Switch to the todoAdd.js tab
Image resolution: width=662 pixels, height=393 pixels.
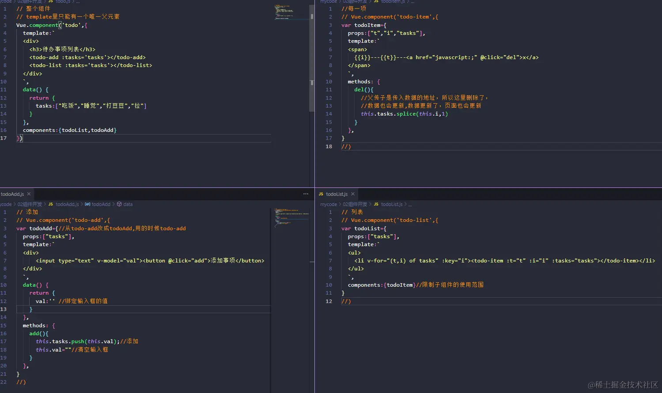(12, 194)
